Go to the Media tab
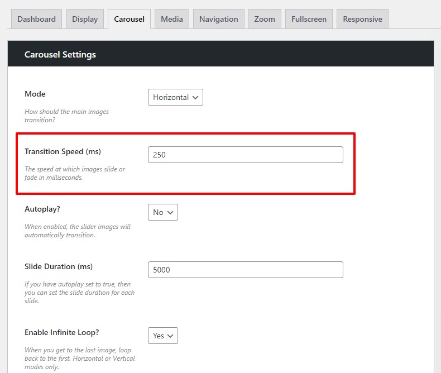441x373 pixels. tap(172, 19)
